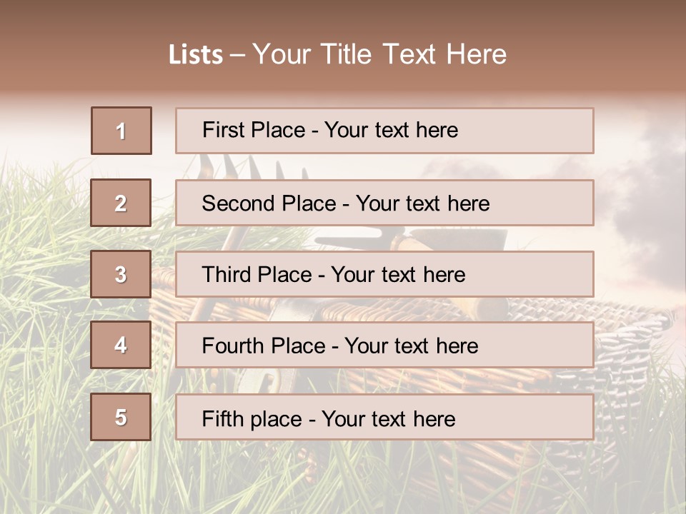Select the "Fourth Place - Your text here" bar

click(x=384, y=346)
